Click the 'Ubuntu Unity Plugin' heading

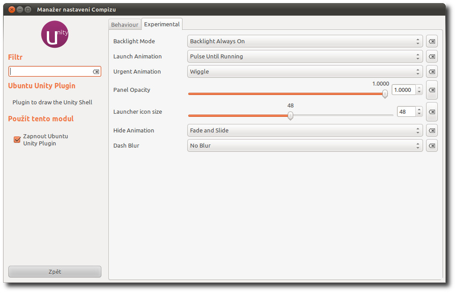[x=41, y=86]
